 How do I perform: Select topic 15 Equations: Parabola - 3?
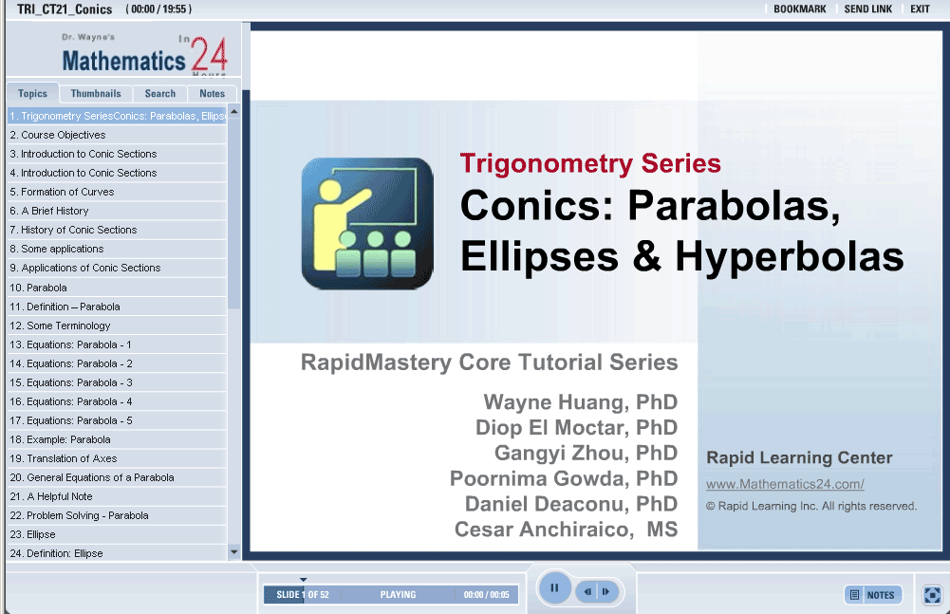click(117, 382)
